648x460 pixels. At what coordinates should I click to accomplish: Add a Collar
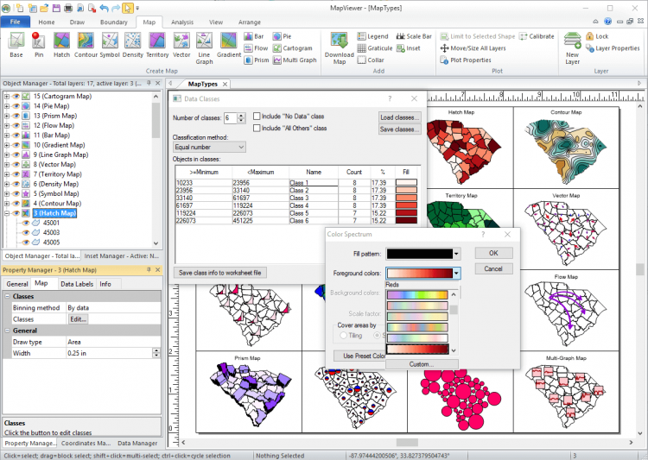[371, 60]
